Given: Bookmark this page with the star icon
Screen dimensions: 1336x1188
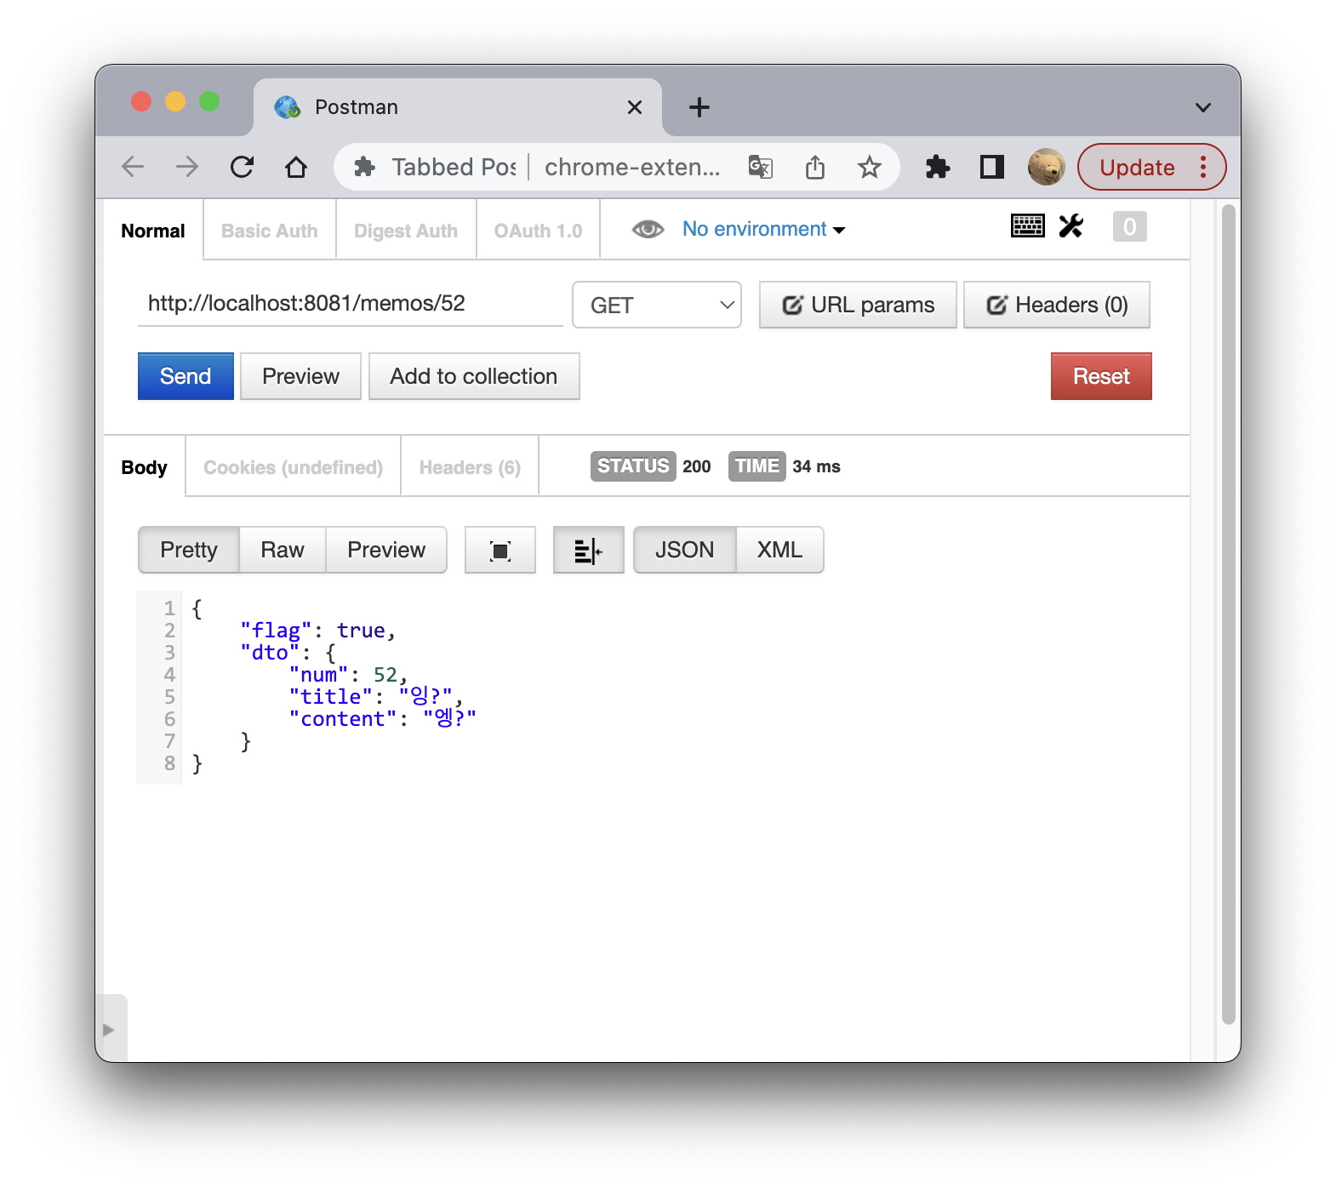Looking at the screenshot, I should (x=869, y=167).
